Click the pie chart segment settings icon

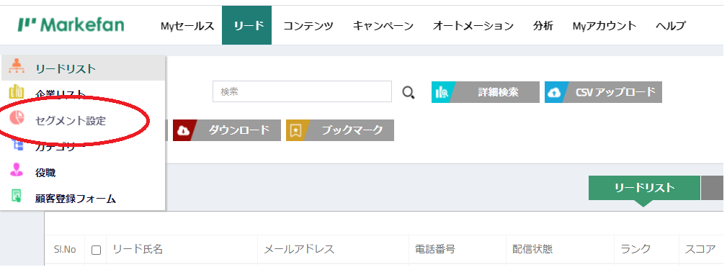coord(17,119)
